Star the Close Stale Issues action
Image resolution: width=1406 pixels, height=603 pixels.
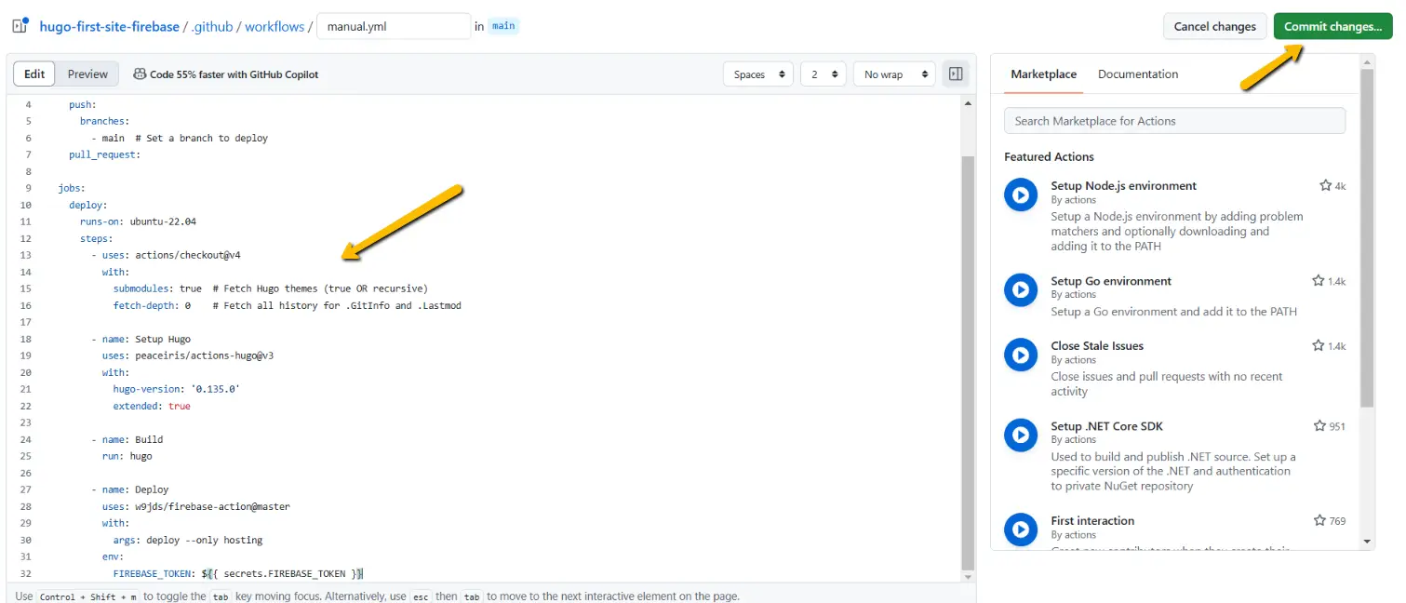pos(1319,345)
